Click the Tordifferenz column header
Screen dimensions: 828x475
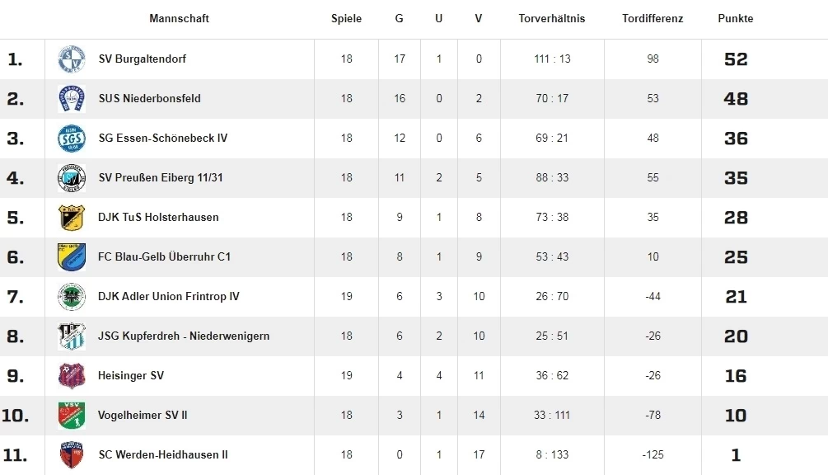pyautogui.click(x=653, y=18)
